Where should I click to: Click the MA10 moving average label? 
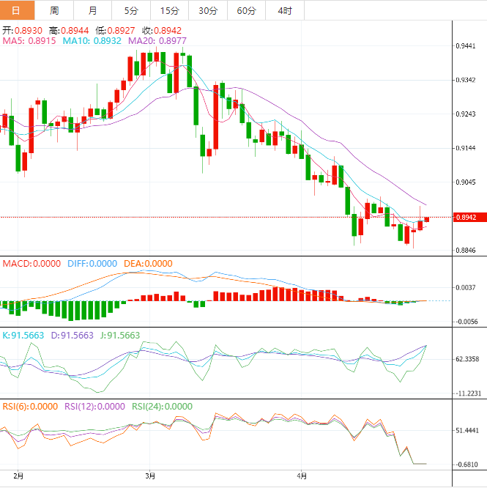[x=92, y=42]
